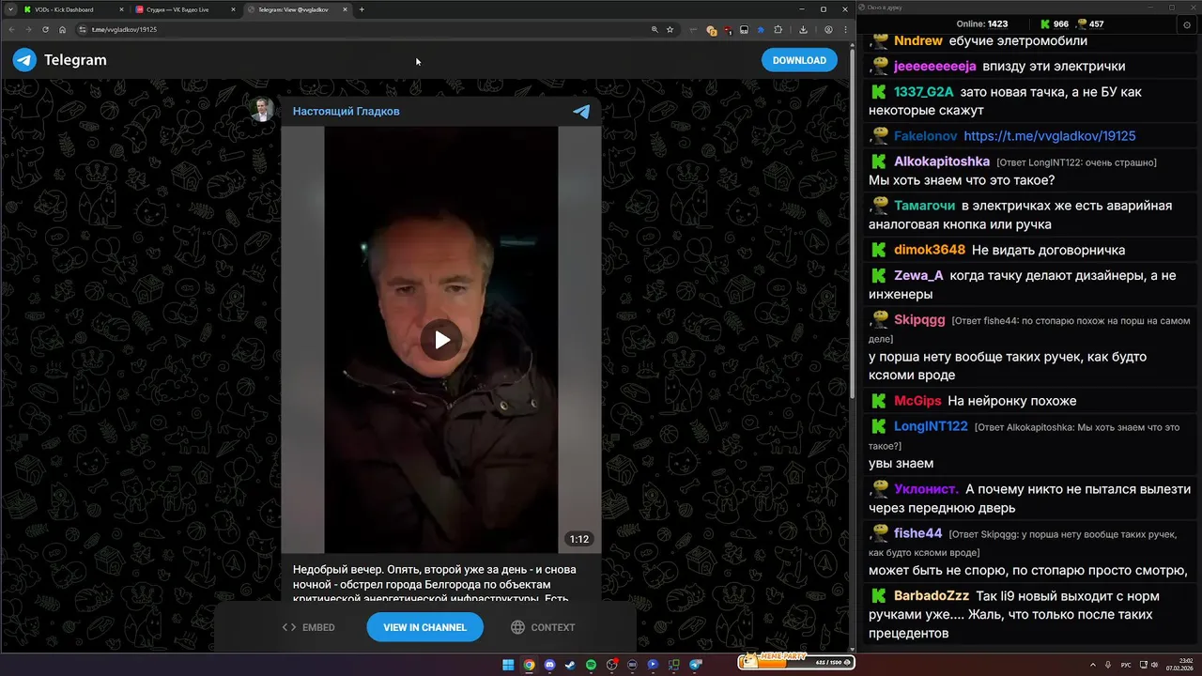Open the browser profile icon
1202x676 pixels.
pos(828,29)
